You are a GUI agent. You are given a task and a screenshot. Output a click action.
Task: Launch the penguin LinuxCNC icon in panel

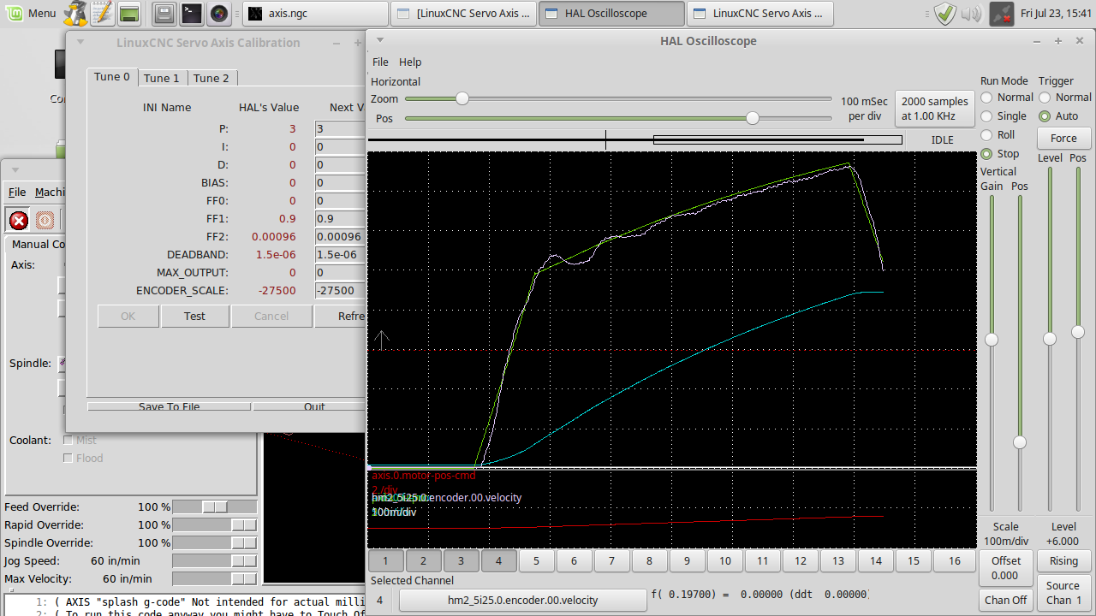click(75, 13)
